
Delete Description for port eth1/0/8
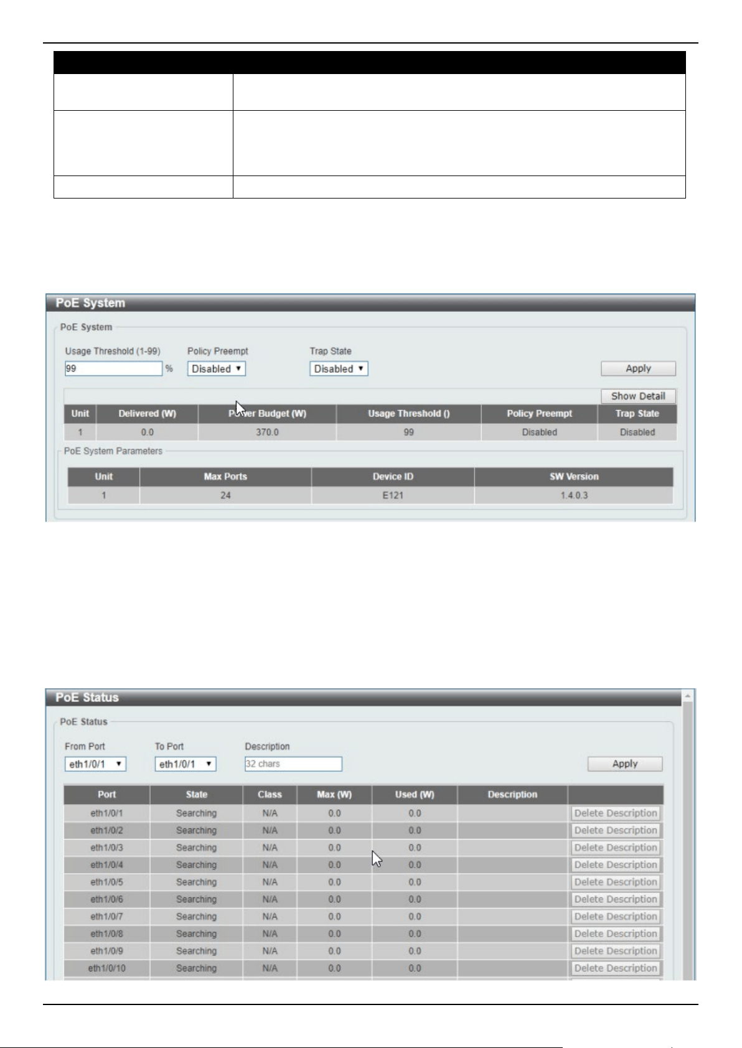click(616, 933)
